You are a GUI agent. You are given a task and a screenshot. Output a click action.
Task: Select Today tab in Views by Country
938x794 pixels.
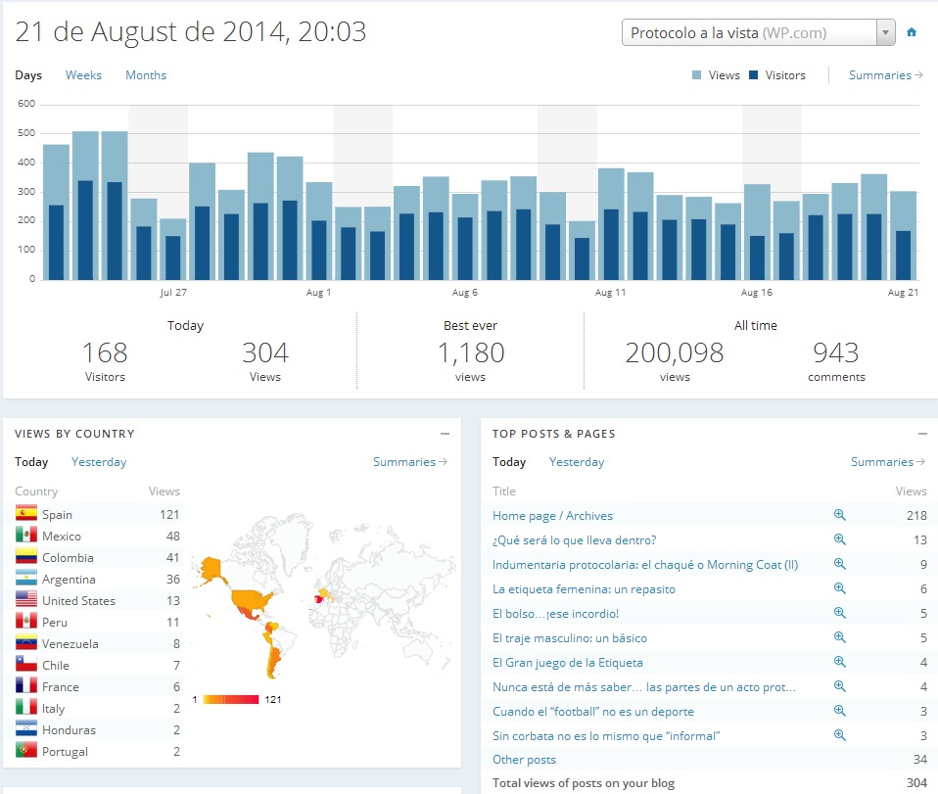(x=31, y=462)
